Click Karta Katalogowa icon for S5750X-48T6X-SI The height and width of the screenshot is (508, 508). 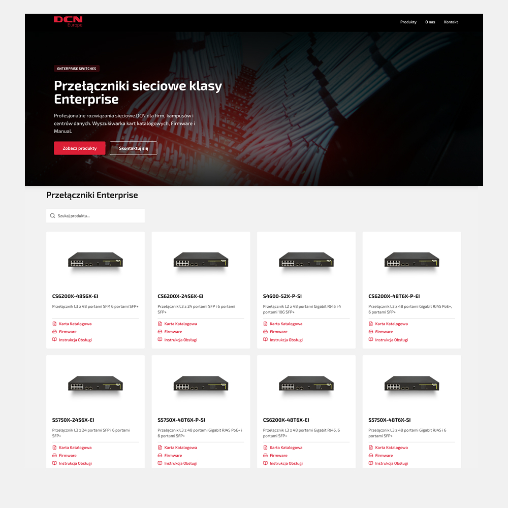371,448
